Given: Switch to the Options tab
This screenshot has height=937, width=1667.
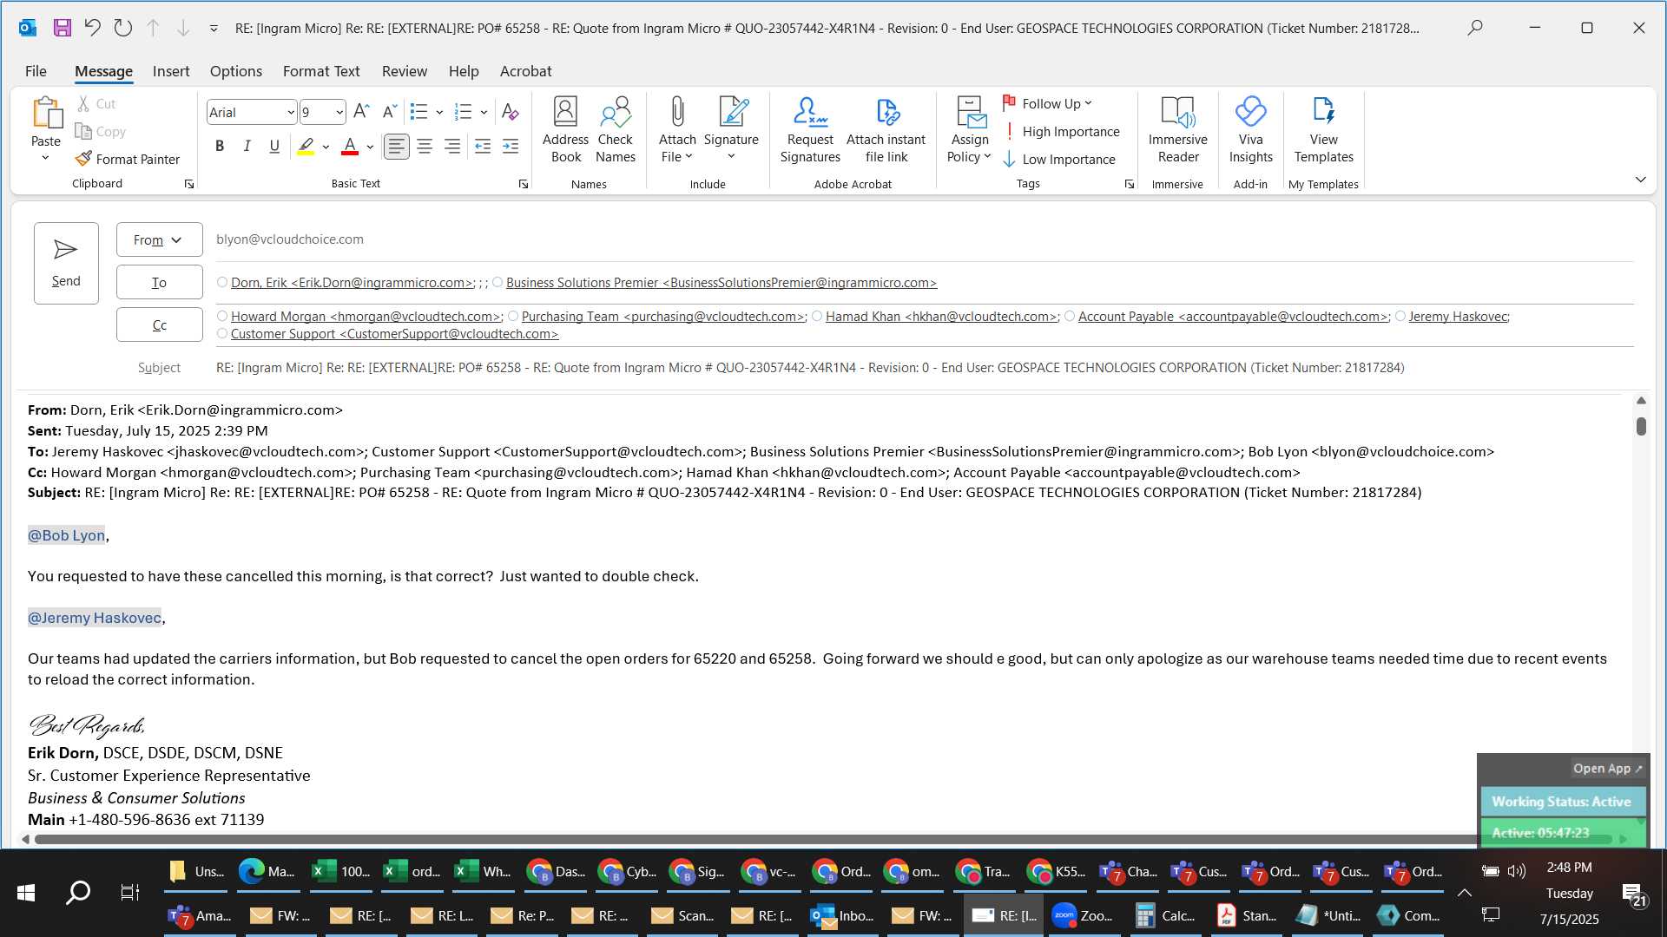Looking at the screenshot, I should pyautogui.click(x=235, y=71).
